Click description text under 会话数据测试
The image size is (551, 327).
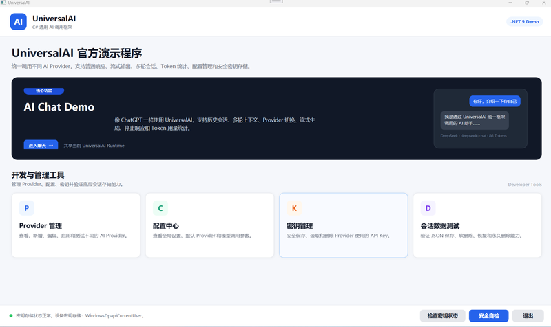(472, 236)
